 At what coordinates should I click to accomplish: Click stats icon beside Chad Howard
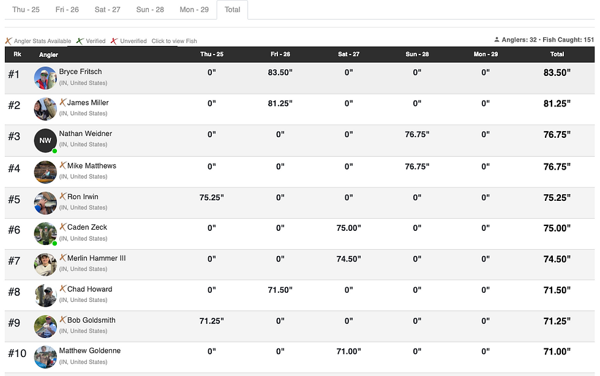tap(62, 288)
